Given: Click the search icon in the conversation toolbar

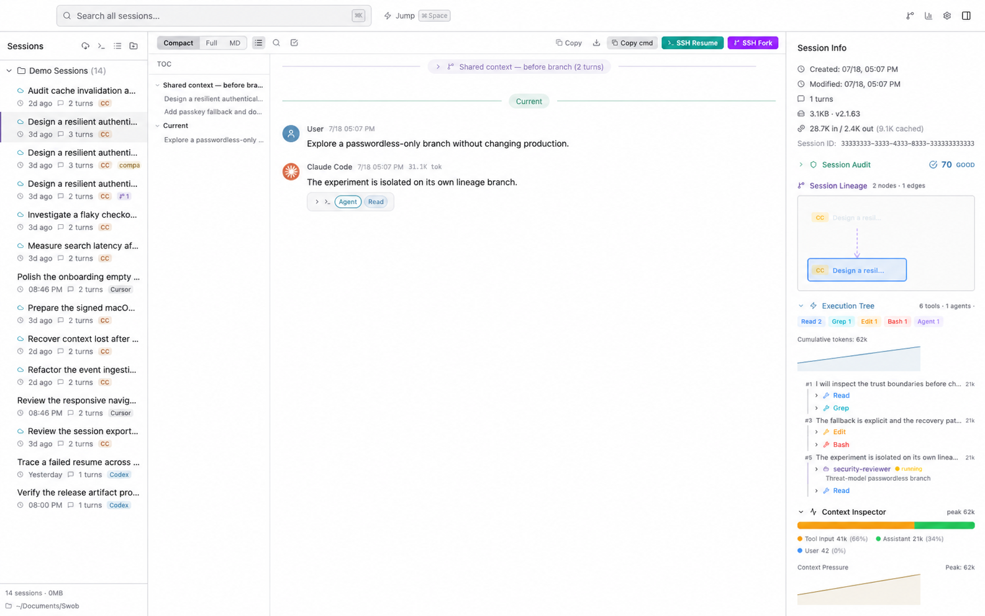Looking at the screenshot, I should 276,43.
